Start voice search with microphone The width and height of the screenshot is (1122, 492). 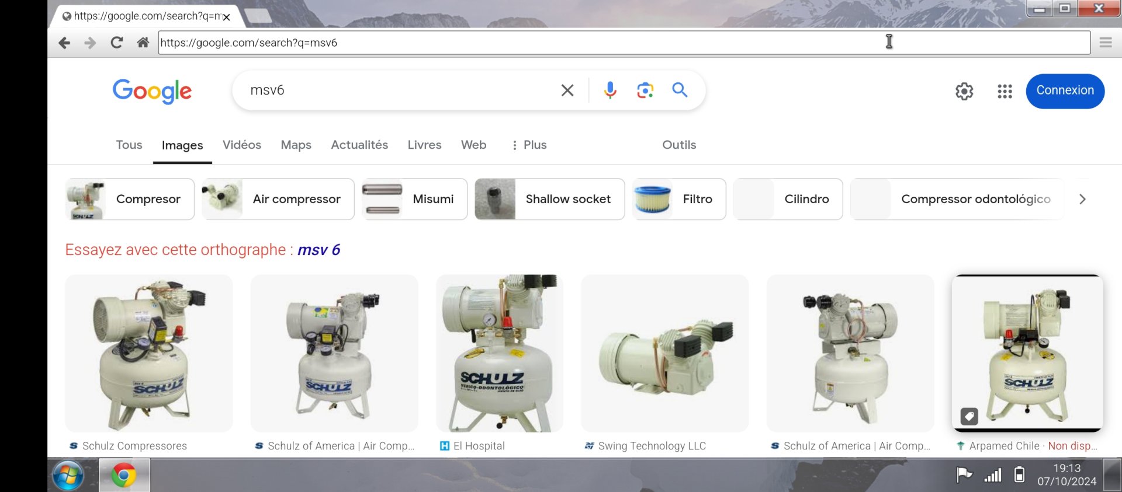tap(610, 90)
